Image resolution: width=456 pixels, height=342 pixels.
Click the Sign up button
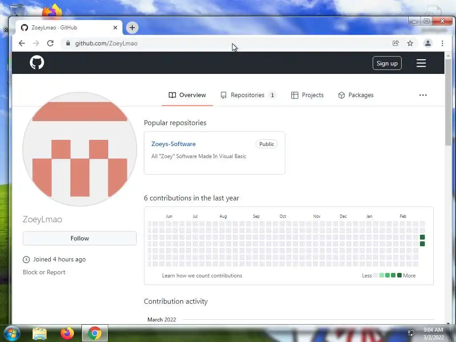pyautogui.click(x=387, y=63)
